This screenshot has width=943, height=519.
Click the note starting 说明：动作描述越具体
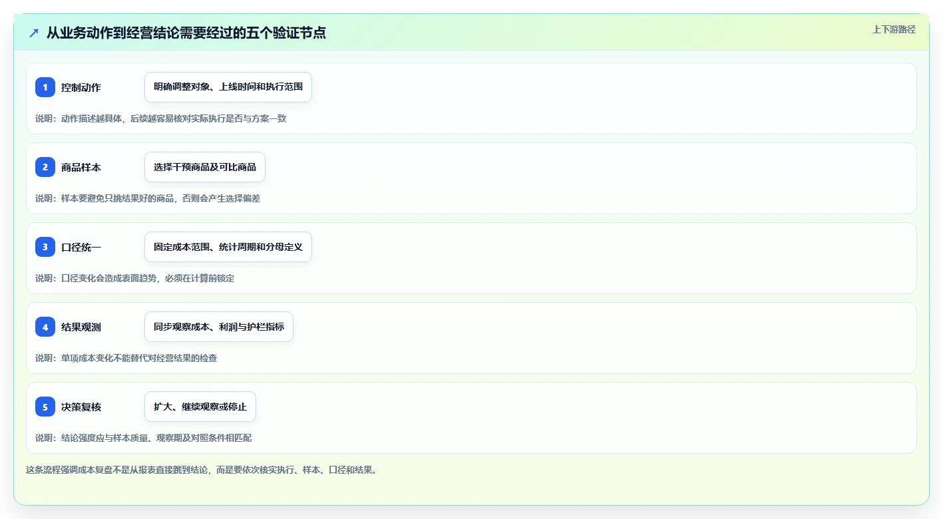click(x=160, y=118)
